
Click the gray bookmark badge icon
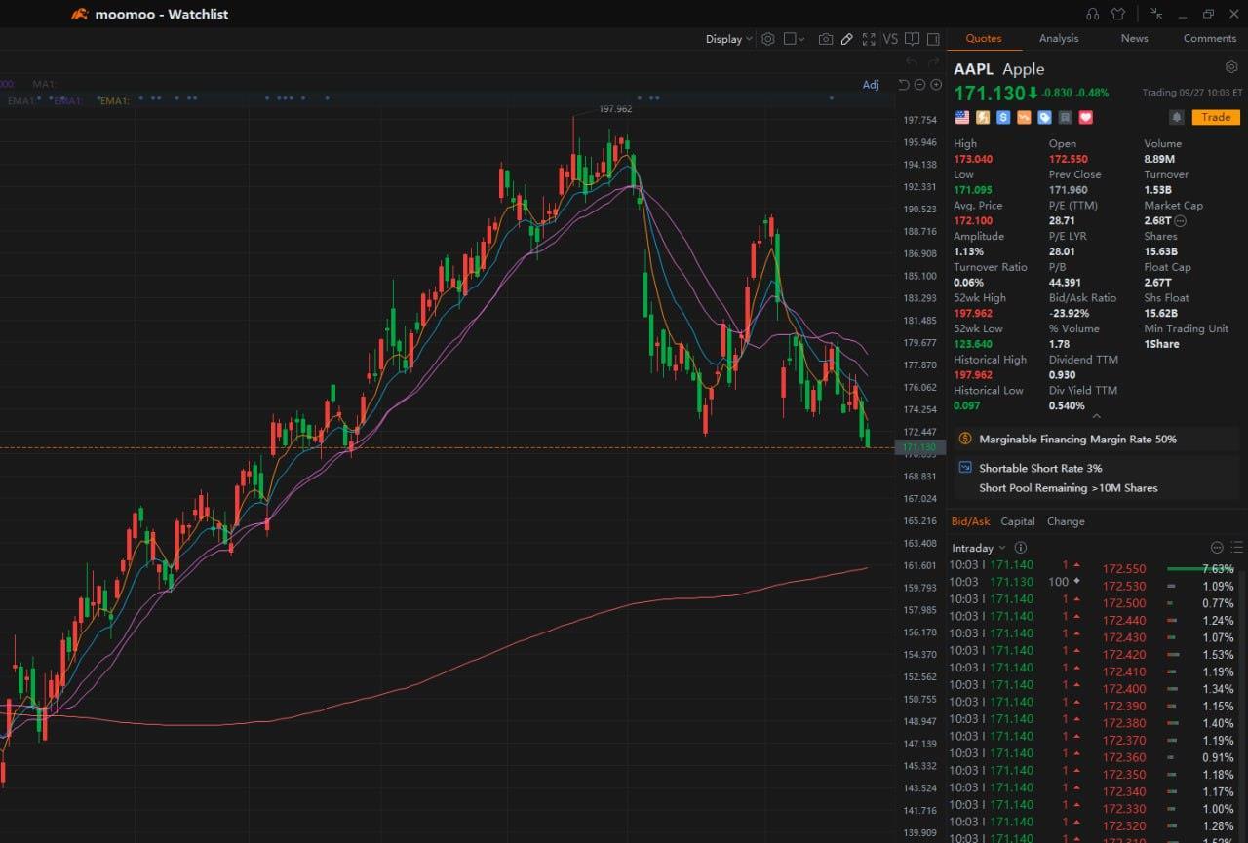click(1065, 117)
